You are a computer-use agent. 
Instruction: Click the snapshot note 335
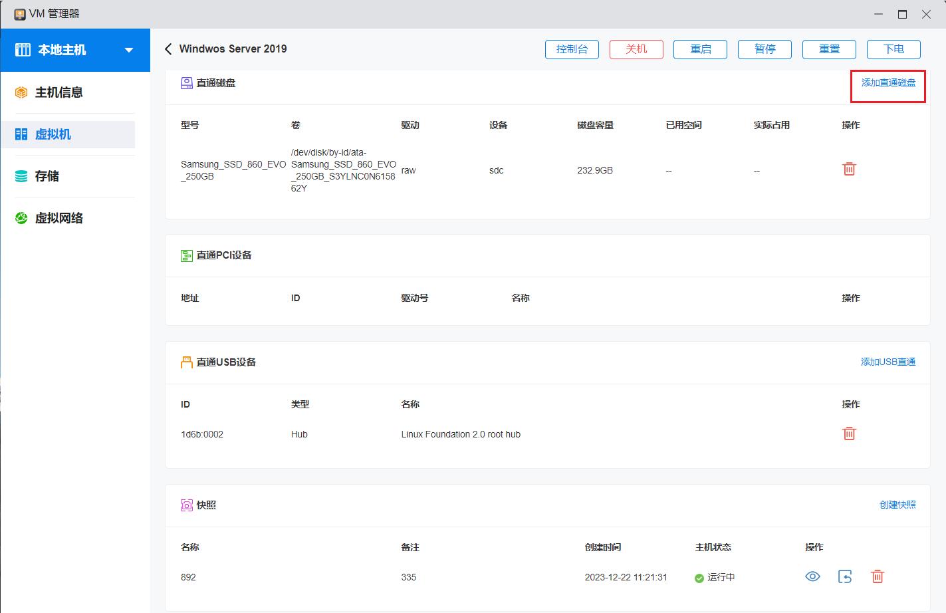408,577
